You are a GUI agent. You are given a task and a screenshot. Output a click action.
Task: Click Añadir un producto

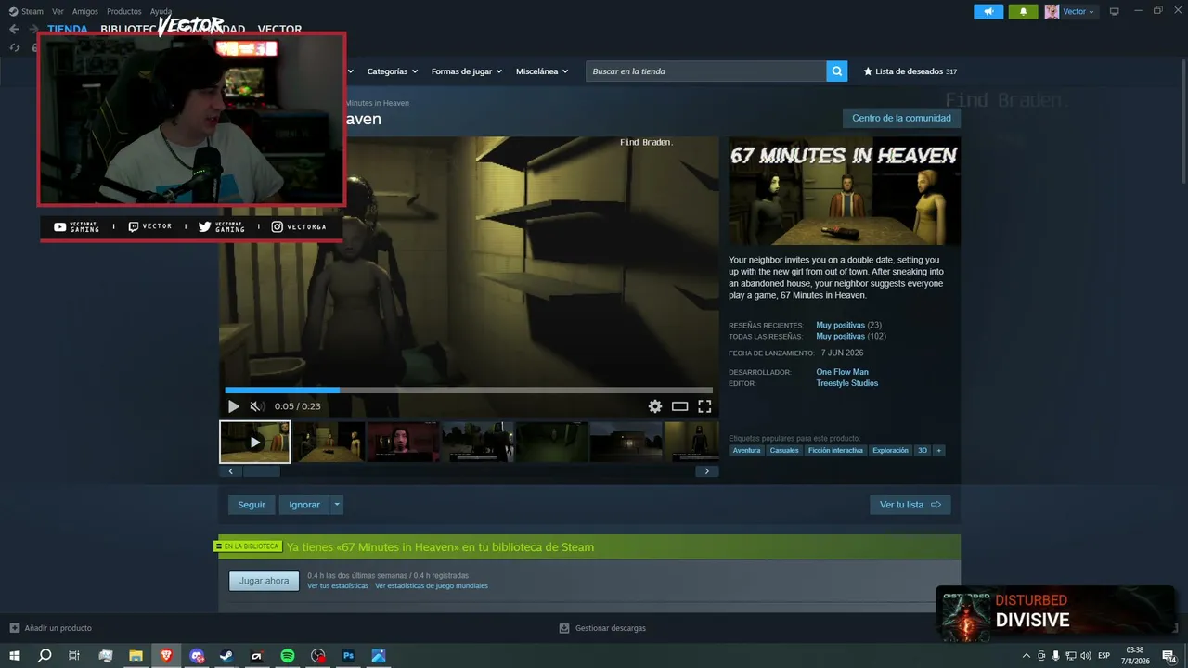50,628
